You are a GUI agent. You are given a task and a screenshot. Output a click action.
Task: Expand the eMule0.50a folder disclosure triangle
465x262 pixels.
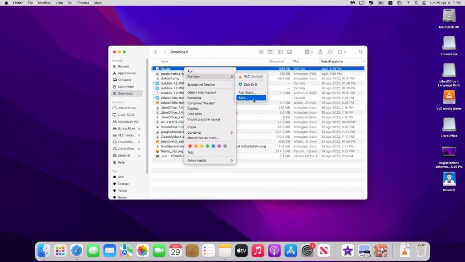[153, 98]
